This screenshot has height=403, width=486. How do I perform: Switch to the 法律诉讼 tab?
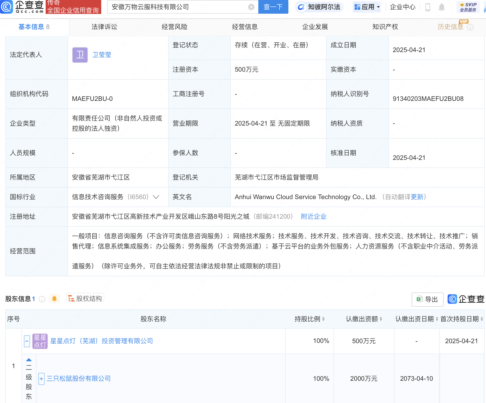tap(104, 27)
